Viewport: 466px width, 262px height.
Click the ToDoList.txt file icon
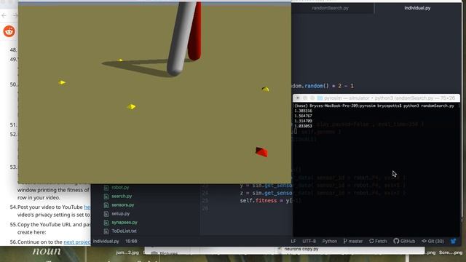coord(106,231)
